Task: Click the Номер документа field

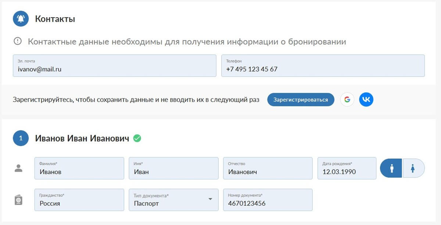Action: pos(268,200)
